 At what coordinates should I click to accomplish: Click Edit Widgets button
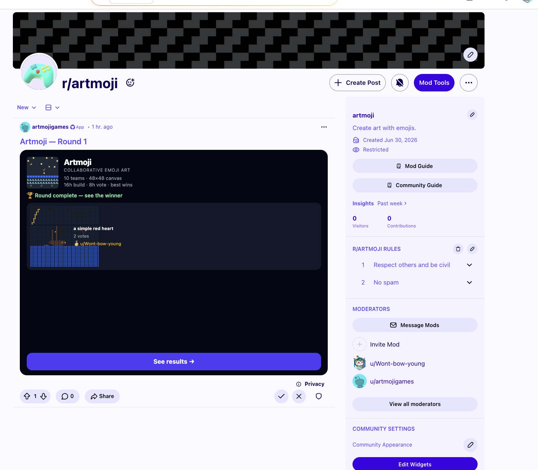[415, 464]
